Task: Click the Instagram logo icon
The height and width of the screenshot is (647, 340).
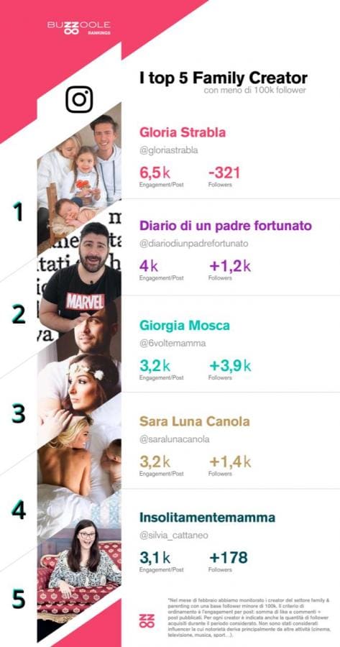Action: pyautogui.click(x=79, y=99)
